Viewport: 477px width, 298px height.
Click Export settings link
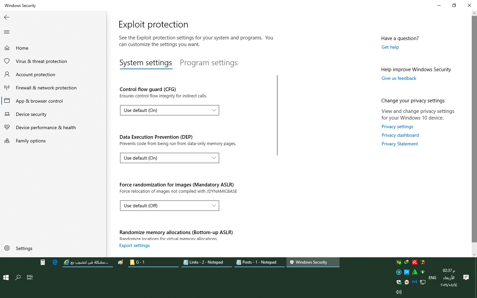point(134,245)
